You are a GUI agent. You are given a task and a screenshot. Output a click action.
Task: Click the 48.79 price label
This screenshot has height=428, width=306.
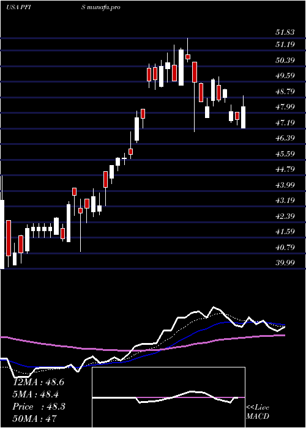pyautogui.click(x=285, y=92)
